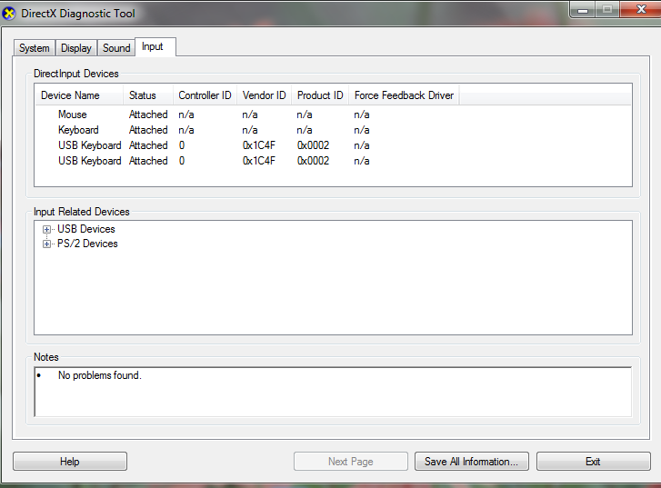661x488 pixels.
Task: Click 'No problems found.' note text
Action: click(99, 375)
